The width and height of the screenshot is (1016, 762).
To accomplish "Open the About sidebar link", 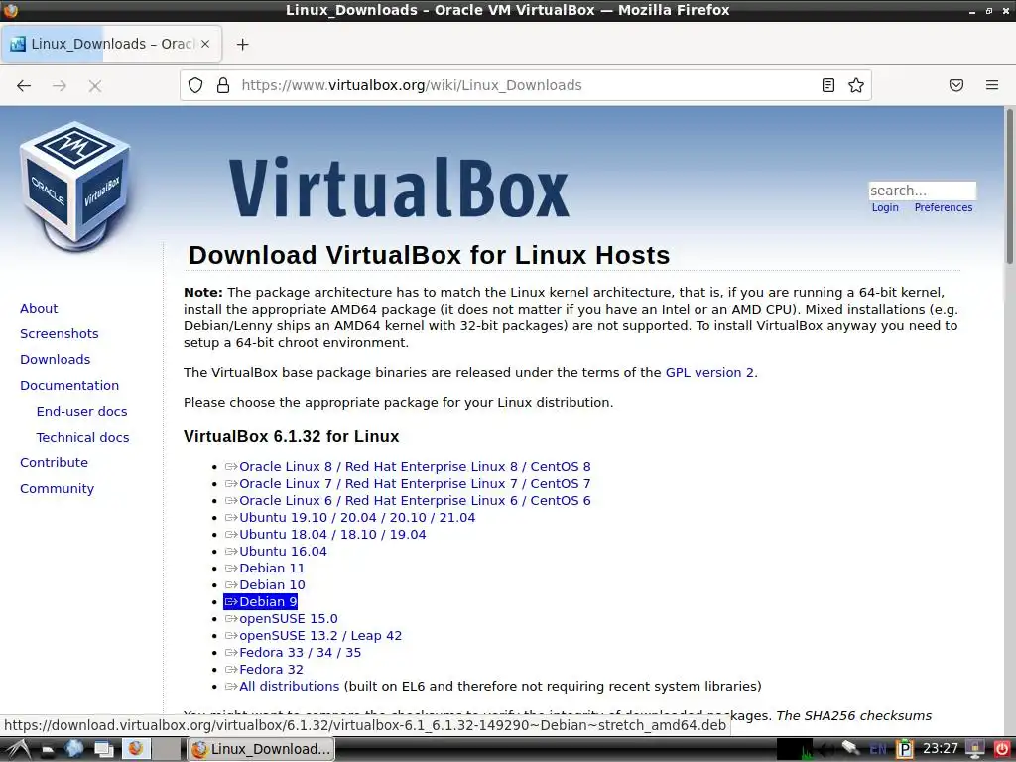I will 39,308.
